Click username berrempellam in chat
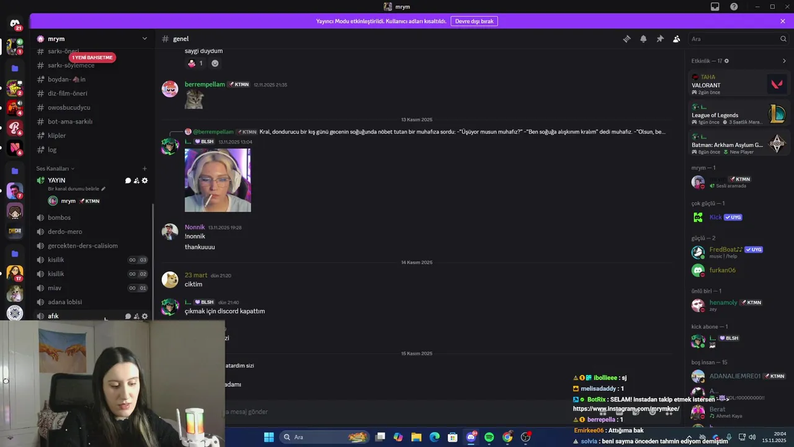794x447 pixels. pos(205,84)
